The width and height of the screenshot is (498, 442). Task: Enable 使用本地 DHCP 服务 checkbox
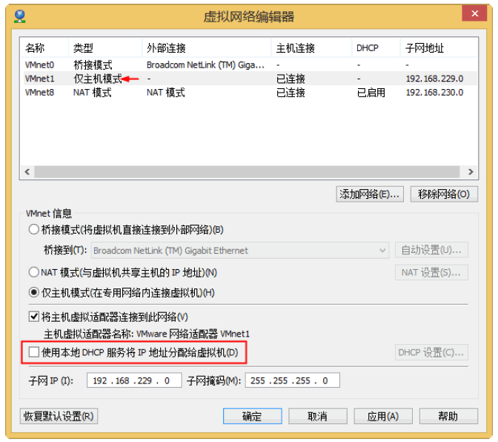point(33,352)
